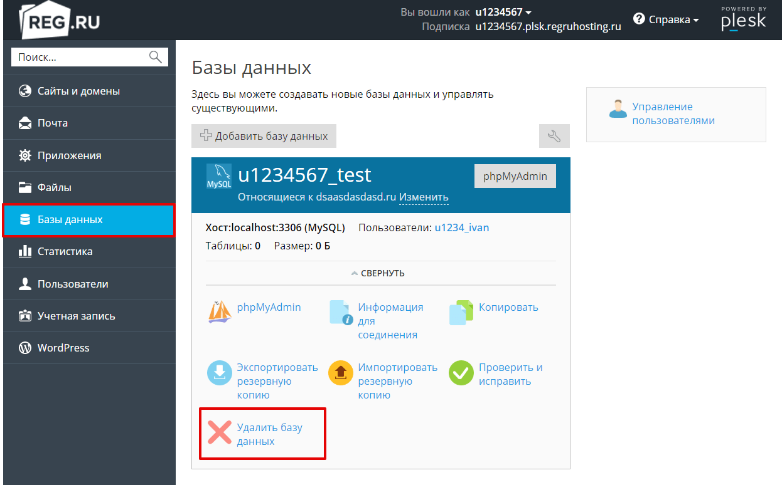Click the red X delete icon

[x=220, y=433]
